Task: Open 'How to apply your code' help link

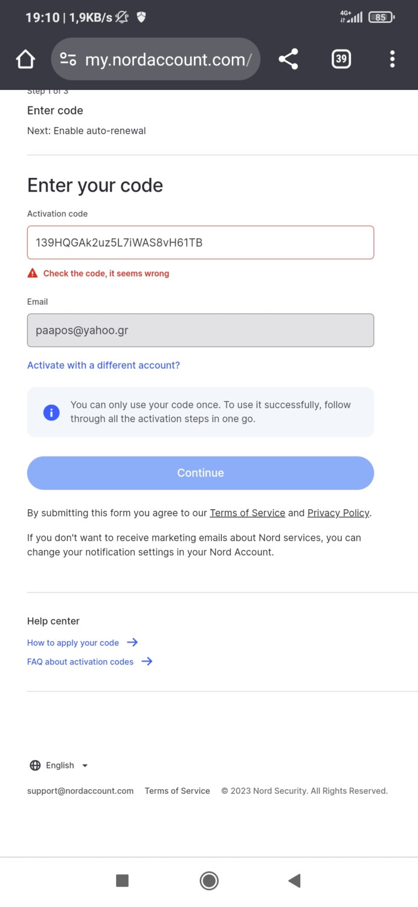Action: 73,643
